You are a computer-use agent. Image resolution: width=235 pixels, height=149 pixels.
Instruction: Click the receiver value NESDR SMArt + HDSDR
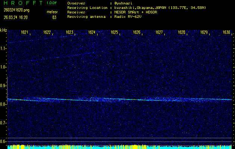pos(136,12)
